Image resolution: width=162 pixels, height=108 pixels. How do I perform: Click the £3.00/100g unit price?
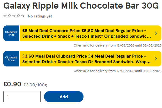(35, 85)
